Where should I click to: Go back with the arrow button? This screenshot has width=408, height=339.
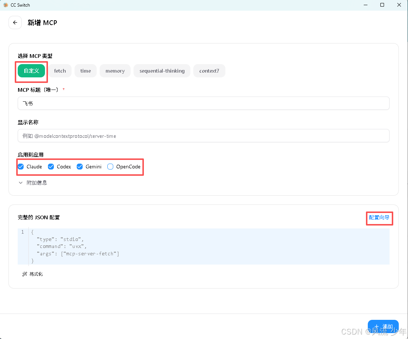(x=15, y=22)
